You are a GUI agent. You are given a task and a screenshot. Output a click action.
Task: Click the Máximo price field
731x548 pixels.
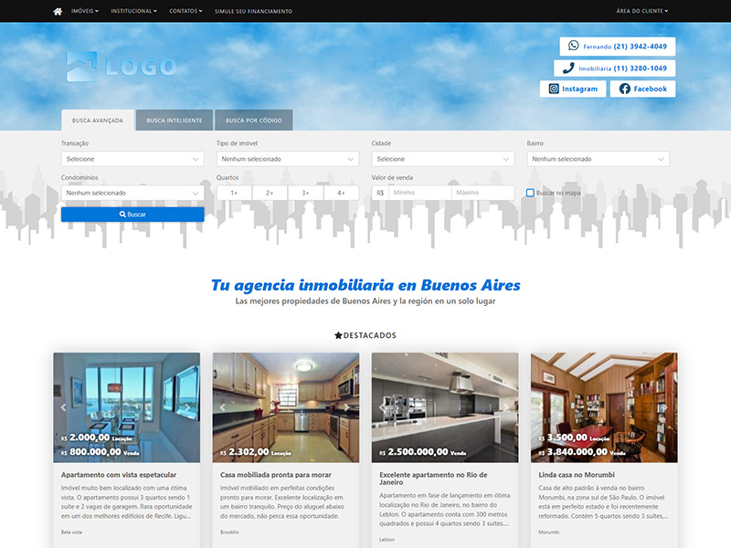[x=483, y=193]
